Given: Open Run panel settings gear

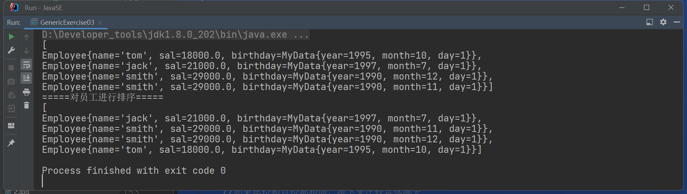Looking at the screenshot, I should pos(663,22).
